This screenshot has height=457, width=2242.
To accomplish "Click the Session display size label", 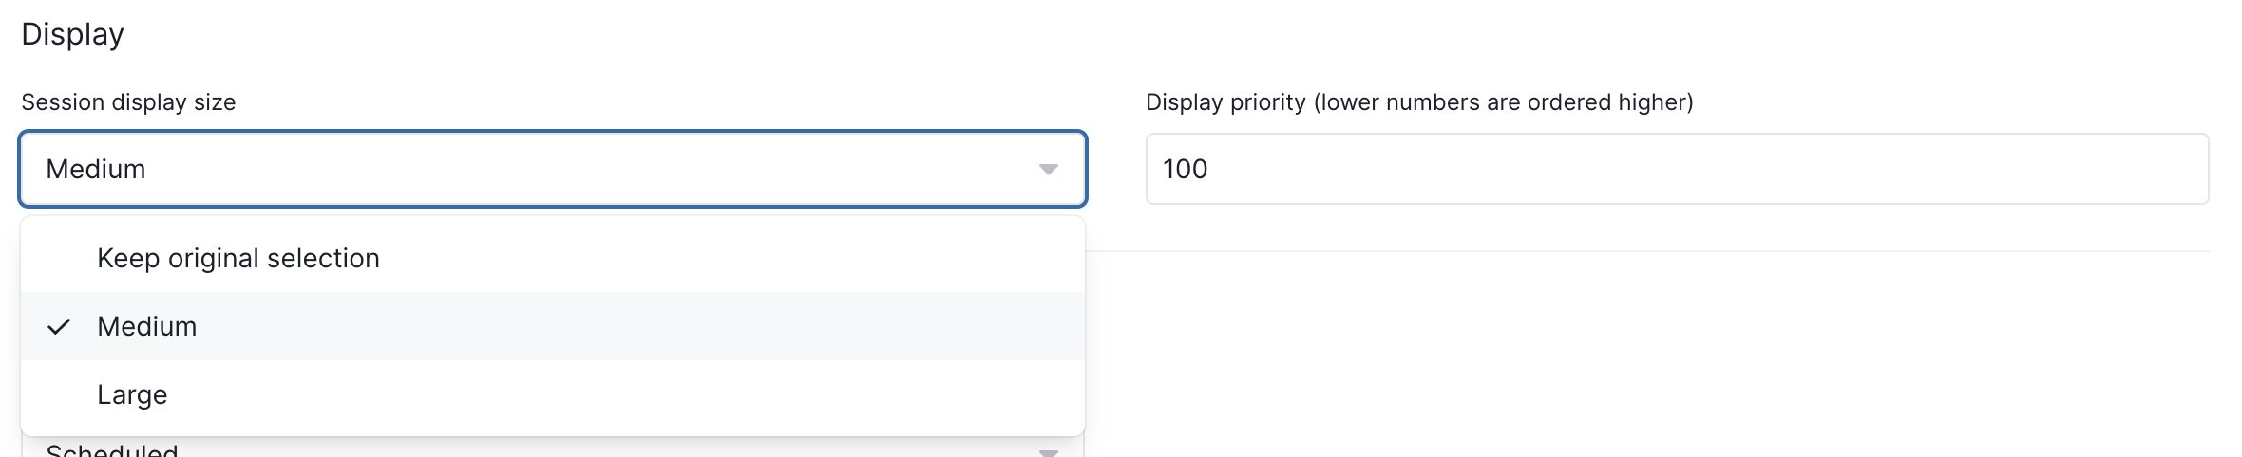I will tap(128, 102).
